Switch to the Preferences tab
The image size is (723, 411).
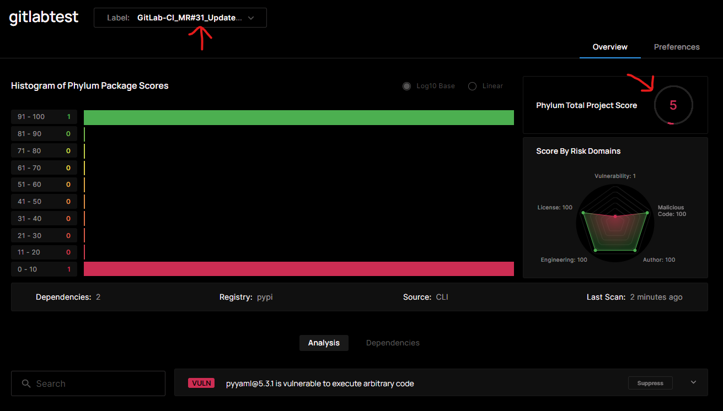[x=677, y=47]
